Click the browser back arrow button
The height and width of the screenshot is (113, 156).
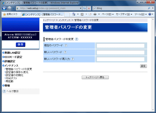tap(4, 8)
